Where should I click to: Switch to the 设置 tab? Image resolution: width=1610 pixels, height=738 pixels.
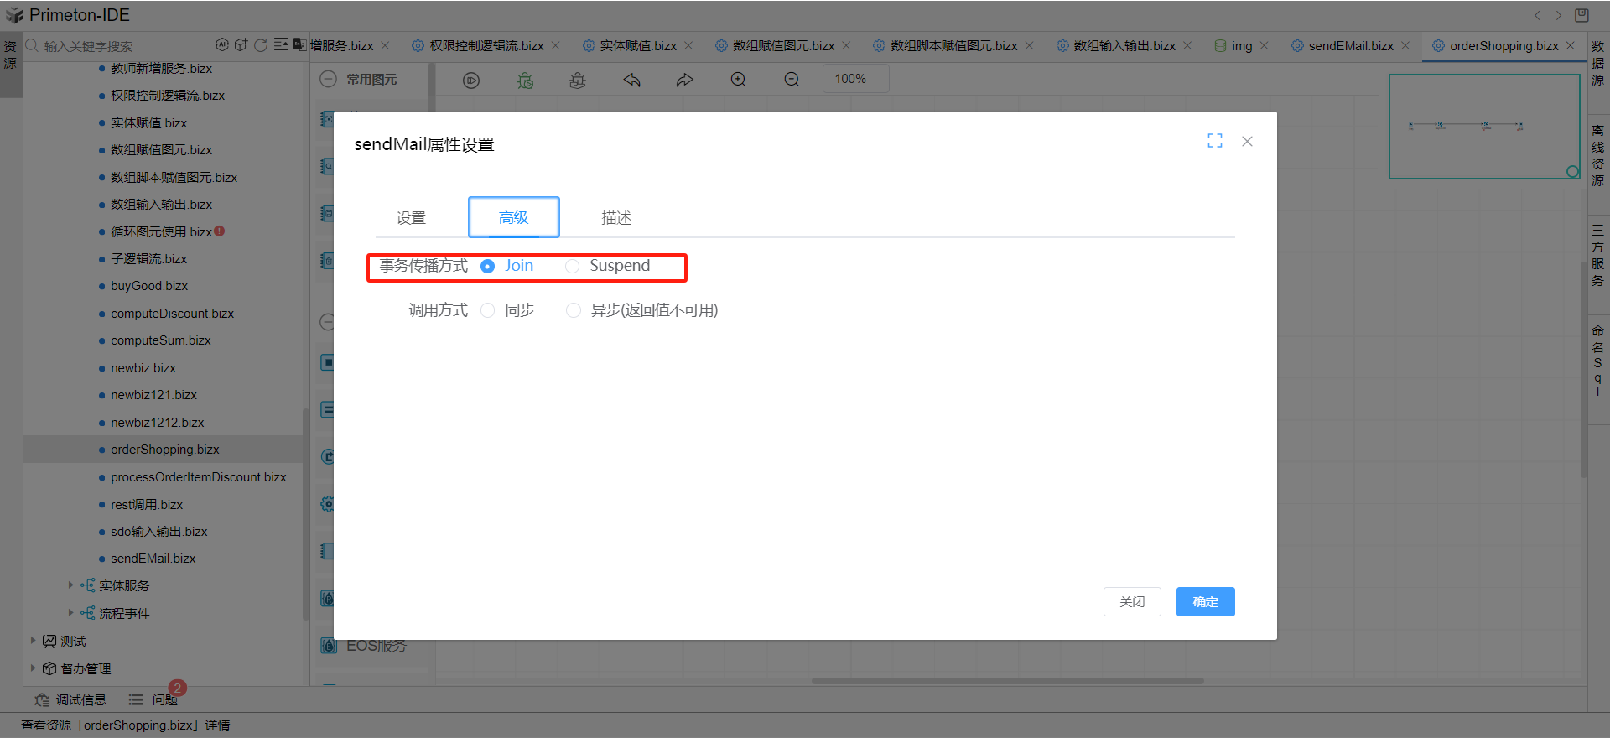[x=411, y=218]
